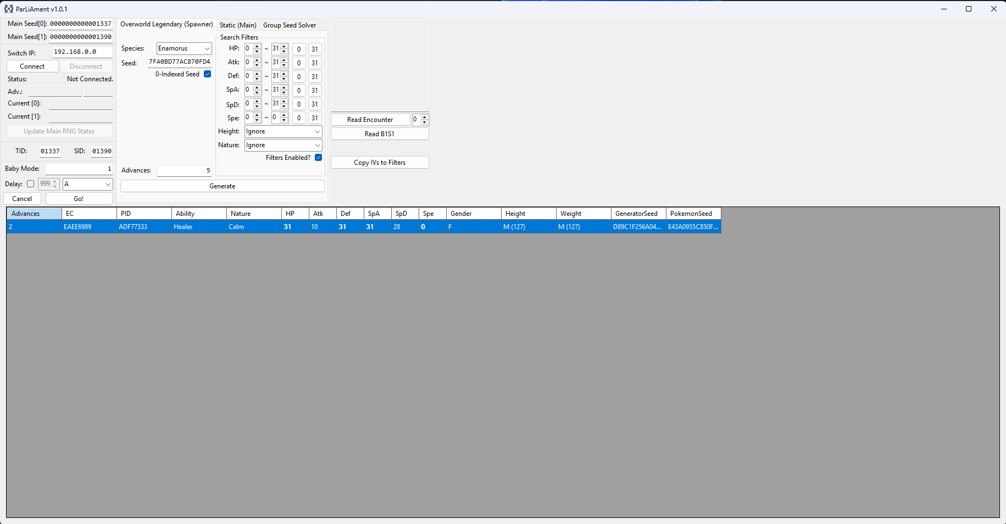Click the Connect button

click(32, 66)
